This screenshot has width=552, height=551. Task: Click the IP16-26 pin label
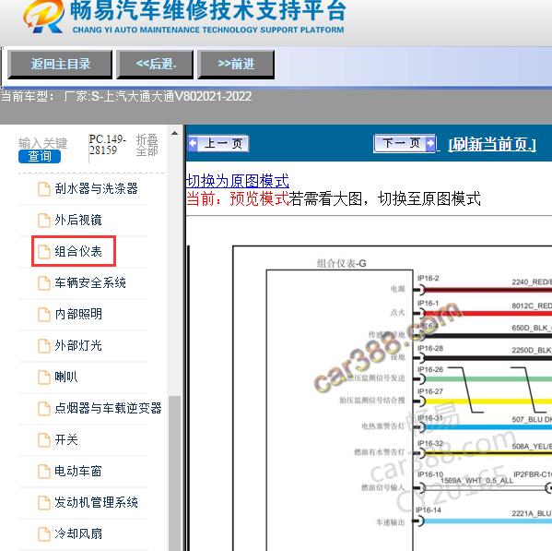click(430, 369)
